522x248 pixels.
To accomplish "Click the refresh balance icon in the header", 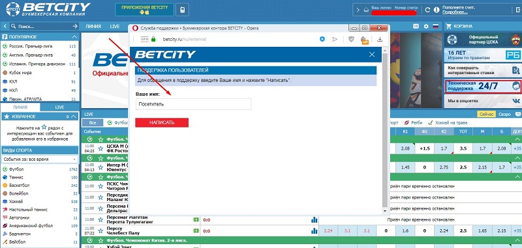I will coord(428,10).
